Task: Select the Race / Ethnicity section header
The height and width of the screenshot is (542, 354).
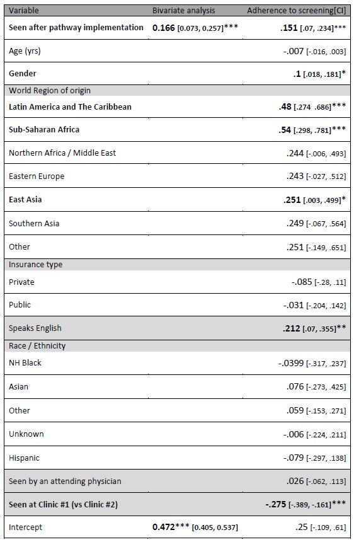Action: point(37,345)
